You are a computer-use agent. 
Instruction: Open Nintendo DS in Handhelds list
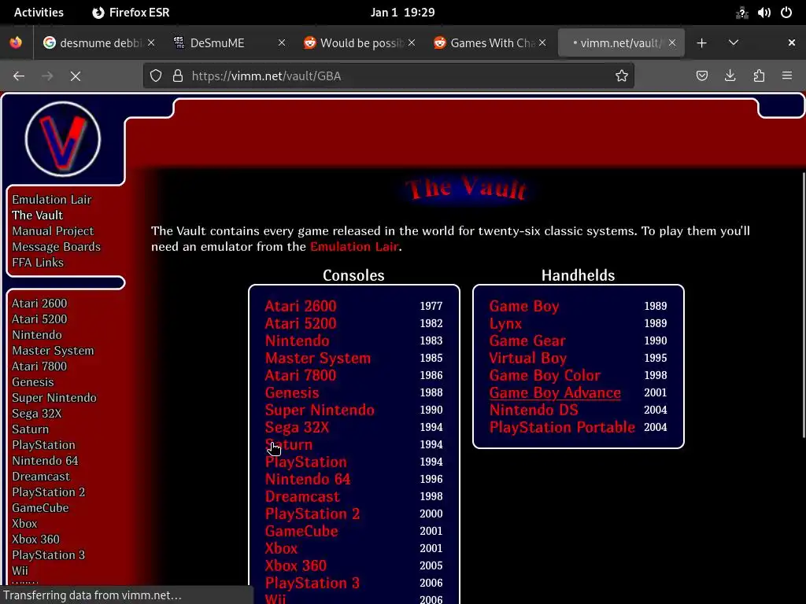[534, 410]
